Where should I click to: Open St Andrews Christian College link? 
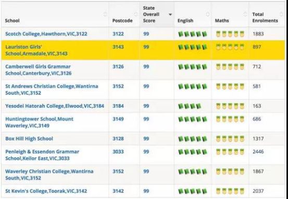(x=52, y=90)
